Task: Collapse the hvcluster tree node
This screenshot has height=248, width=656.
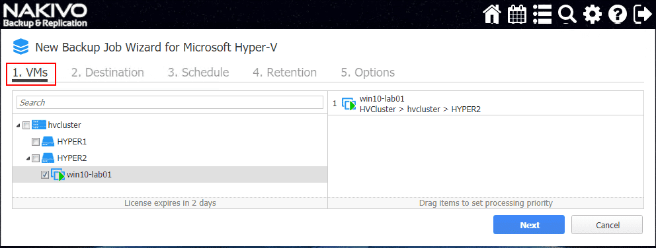Action: pyautogui.click(x=18, y=126)
